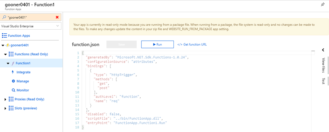
Task: Open the View files side tab
Action: pos(324,65)
